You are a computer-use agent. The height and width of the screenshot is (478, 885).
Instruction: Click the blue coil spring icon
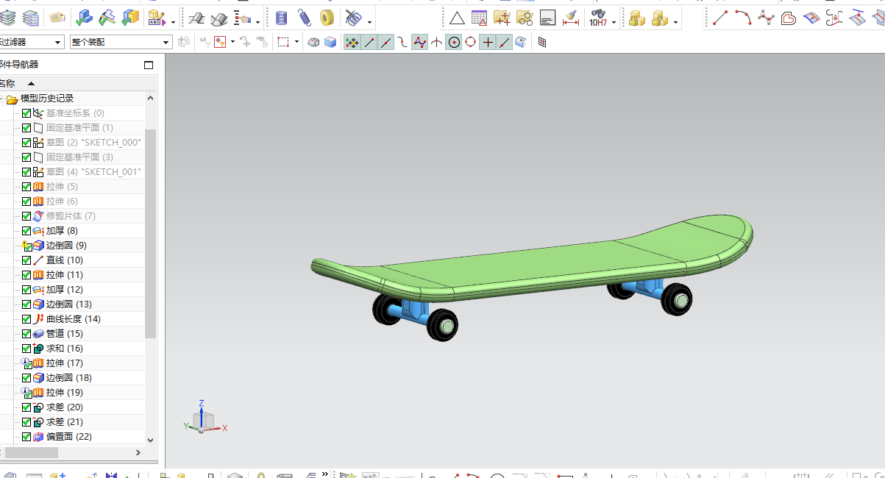point(305,18)
